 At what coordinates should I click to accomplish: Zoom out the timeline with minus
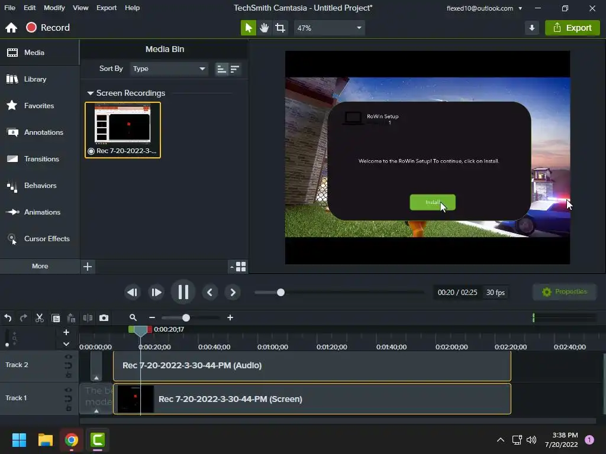click(152, 317)
